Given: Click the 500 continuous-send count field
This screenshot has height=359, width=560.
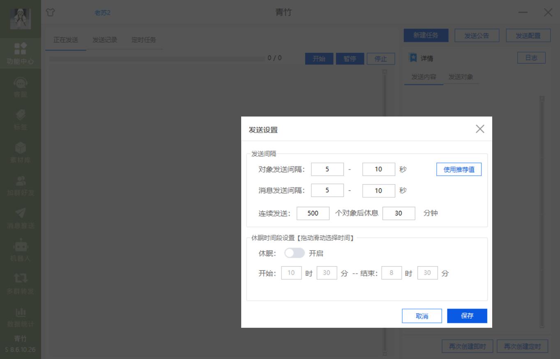Looking at the screenshot, I should (x=313, y=213).
